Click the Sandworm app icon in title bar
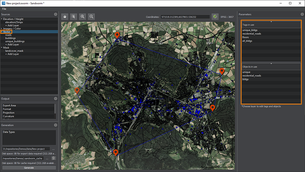305x172 pixels. (x=3, y=3)
